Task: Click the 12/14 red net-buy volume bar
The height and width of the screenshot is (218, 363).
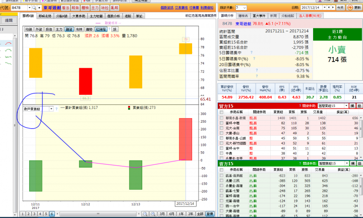Action: pyautogui.click(x=186, y=139)
